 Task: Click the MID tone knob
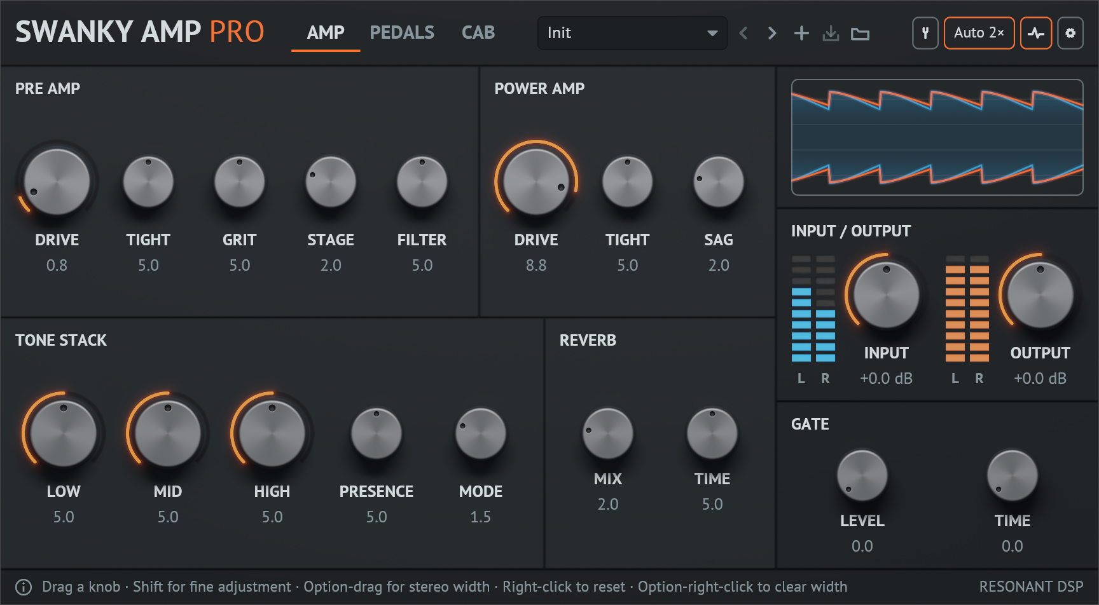pyautogui.click(x=168, y=433)
